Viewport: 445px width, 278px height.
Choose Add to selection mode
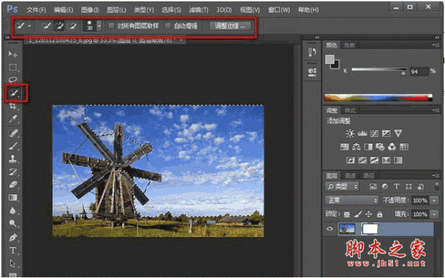(x=59, y=26)
